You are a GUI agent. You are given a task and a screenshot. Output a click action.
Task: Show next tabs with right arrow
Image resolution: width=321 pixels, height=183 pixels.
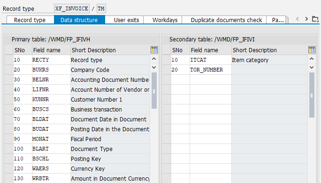(306, 19)
